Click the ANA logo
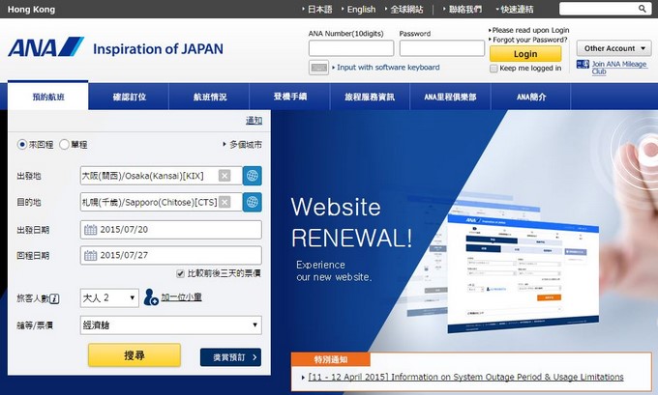The width and height of the screenshot is (658, 395). pyautogui.click(x=45, y=47)
